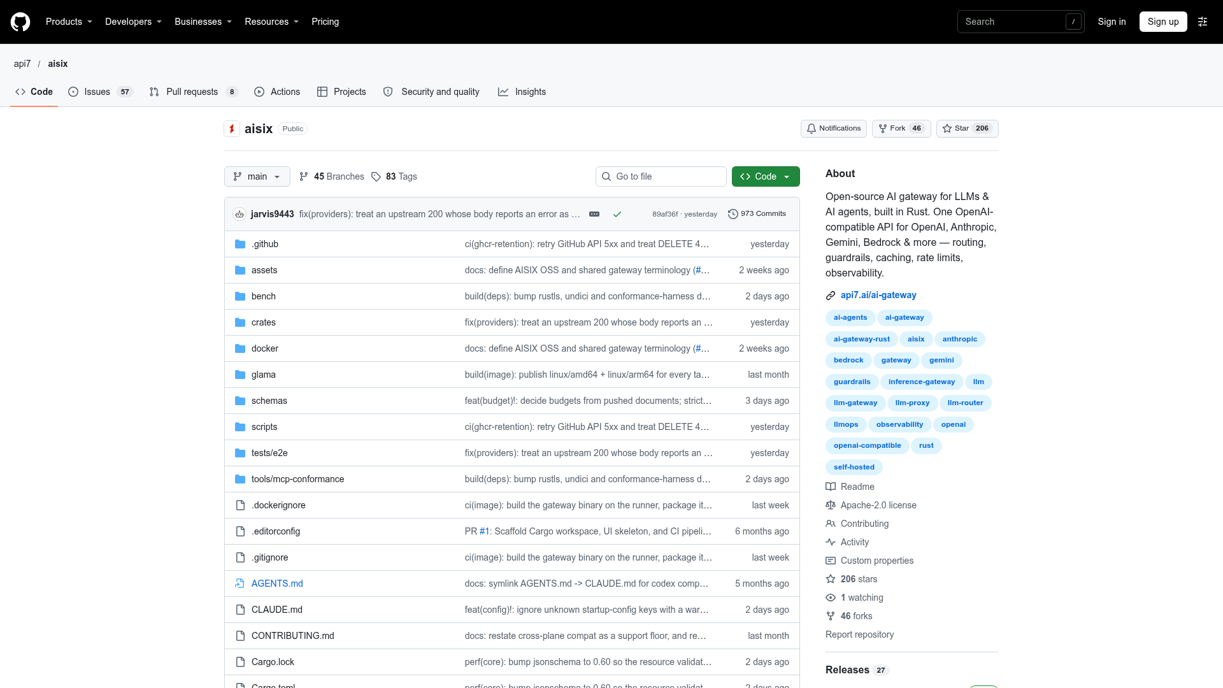Open the tools/mcp-conformance folder

[x=297, y=479]
